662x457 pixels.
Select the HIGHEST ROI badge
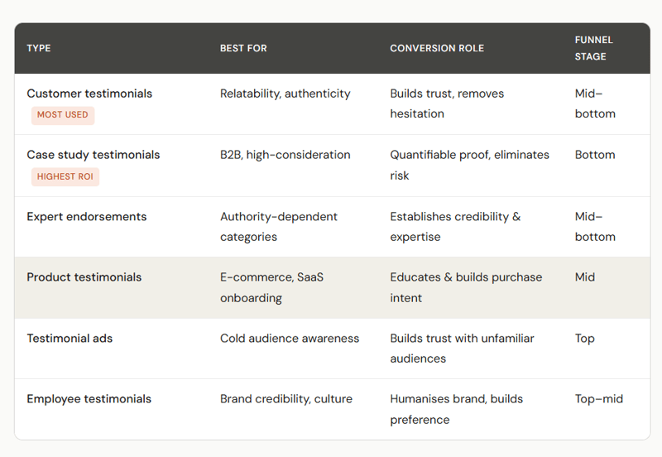[65, 176]
